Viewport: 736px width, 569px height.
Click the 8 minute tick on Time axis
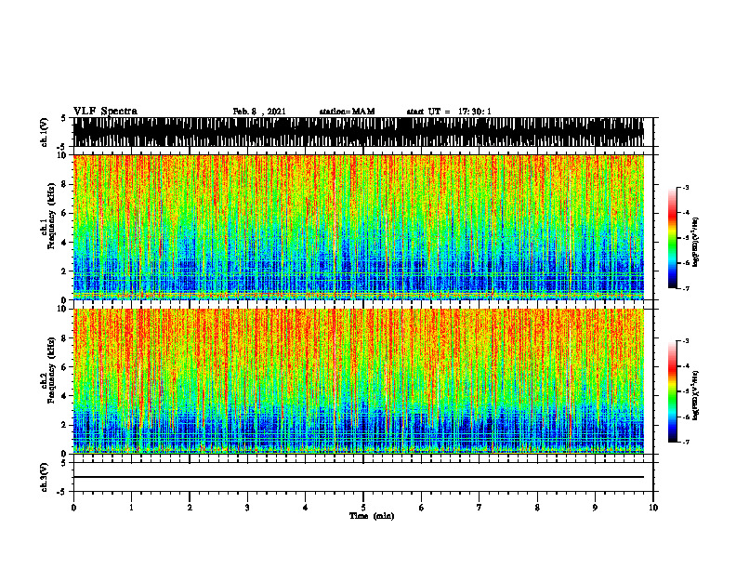click(537, 508)
